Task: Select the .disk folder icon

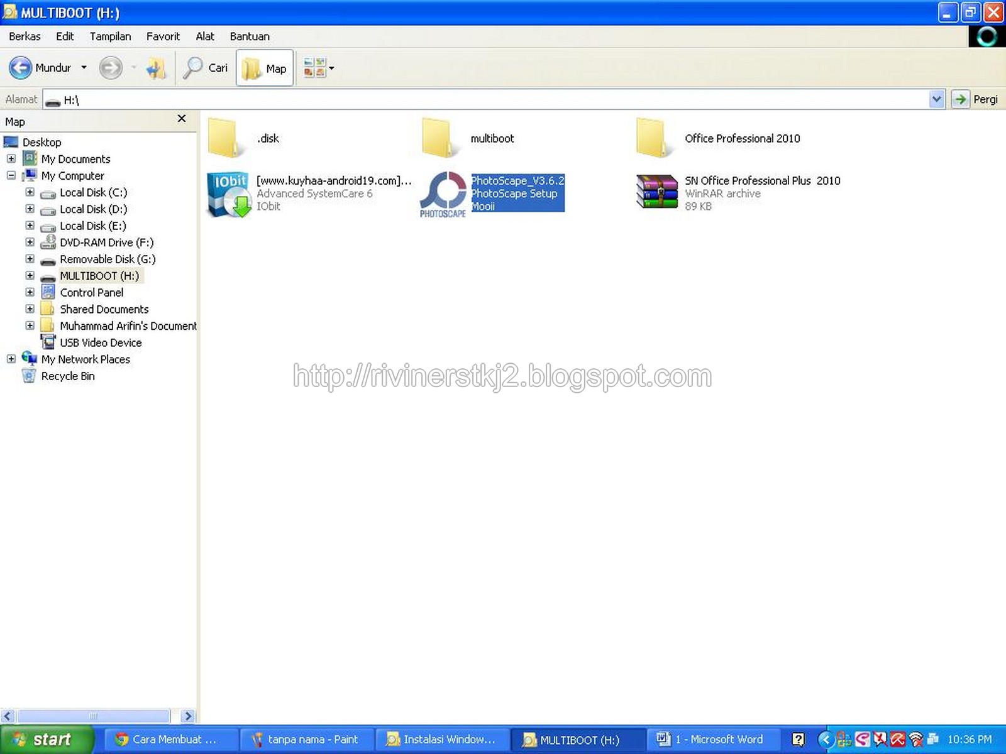Action: click(226, 137)
